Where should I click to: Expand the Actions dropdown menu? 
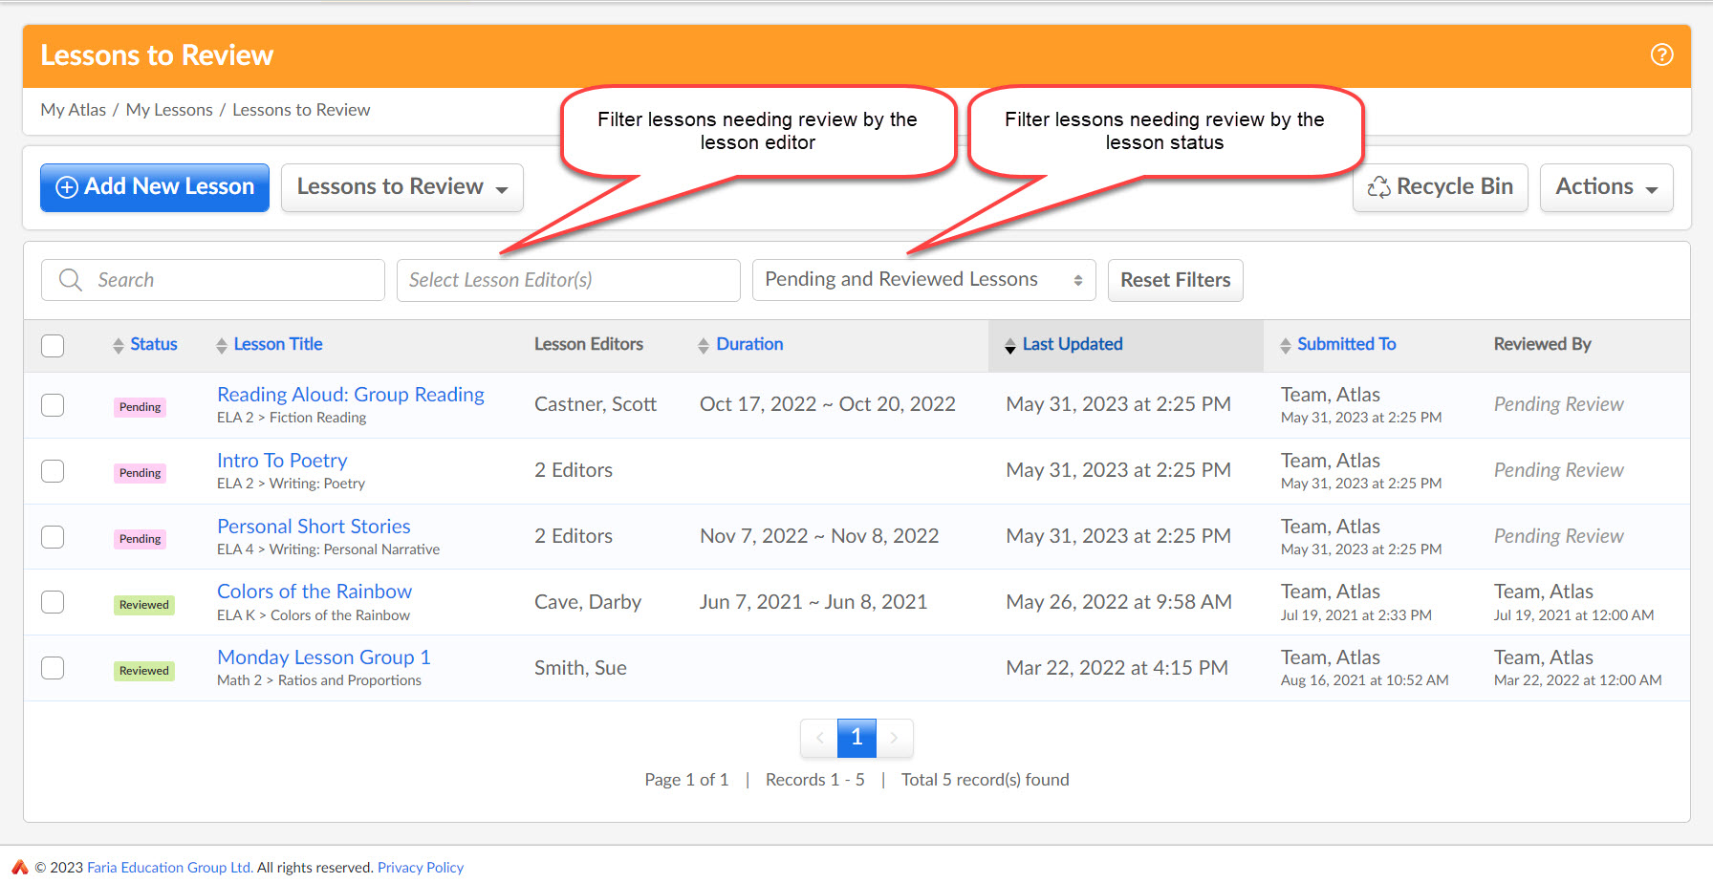[1606, 187]
